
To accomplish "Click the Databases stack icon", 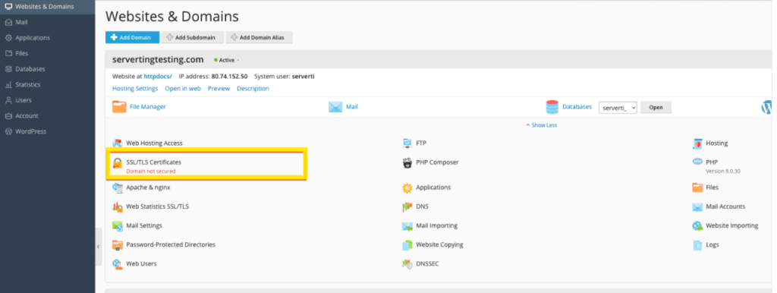I will pos(552,107).
